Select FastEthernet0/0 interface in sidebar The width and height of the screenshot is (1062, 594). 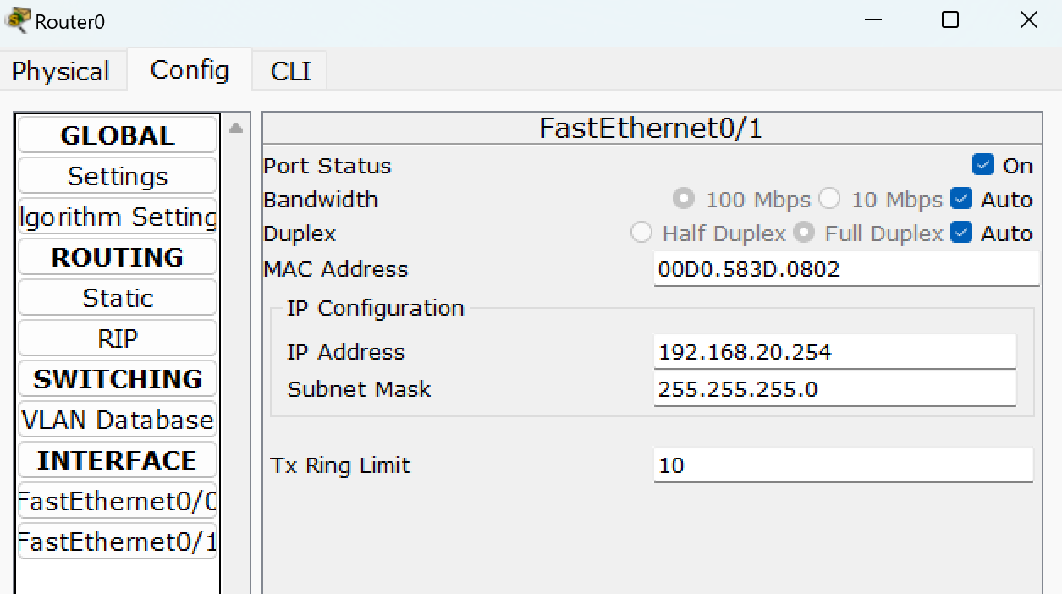(x=118, y=501)
